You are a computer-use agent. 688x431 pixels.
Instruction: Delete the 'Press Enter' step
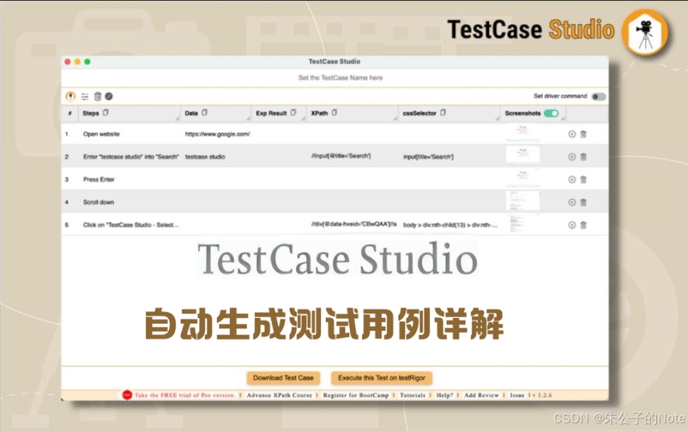584,179
